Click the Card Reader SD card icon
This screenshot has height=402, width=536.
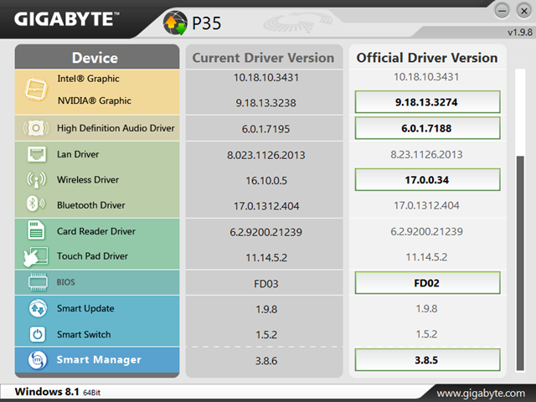tap(36, 230)
